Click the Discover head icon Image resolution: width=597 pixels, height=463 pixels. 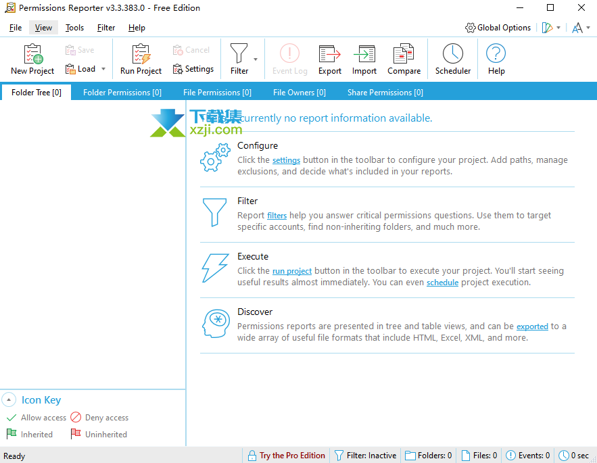216,323
